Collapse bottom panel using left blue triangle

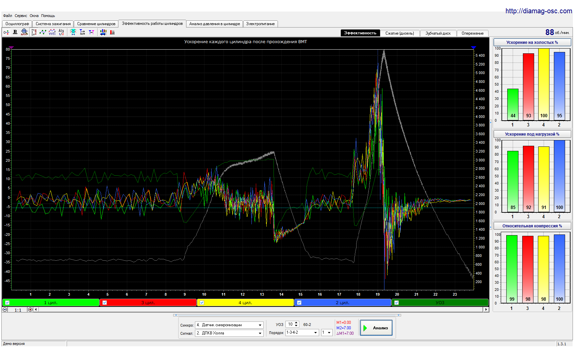coord(176,315)
